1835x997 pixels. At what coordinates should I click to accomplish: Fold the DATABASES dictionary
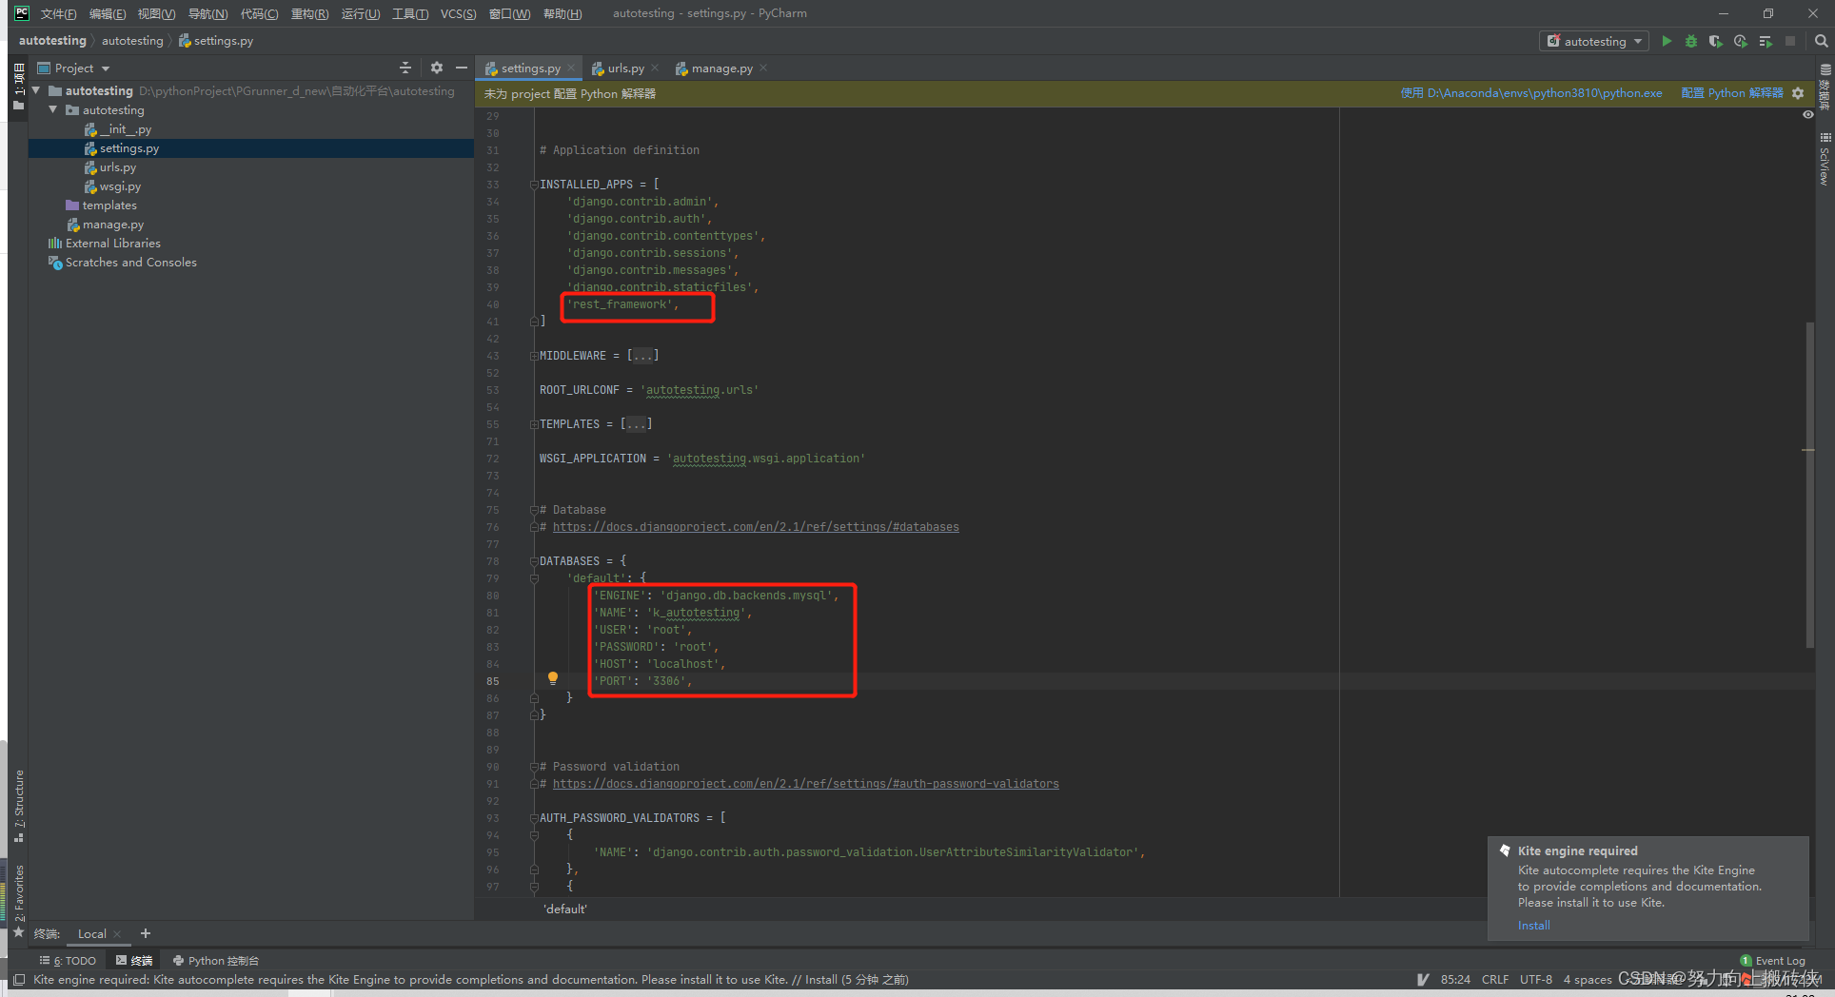534,561
